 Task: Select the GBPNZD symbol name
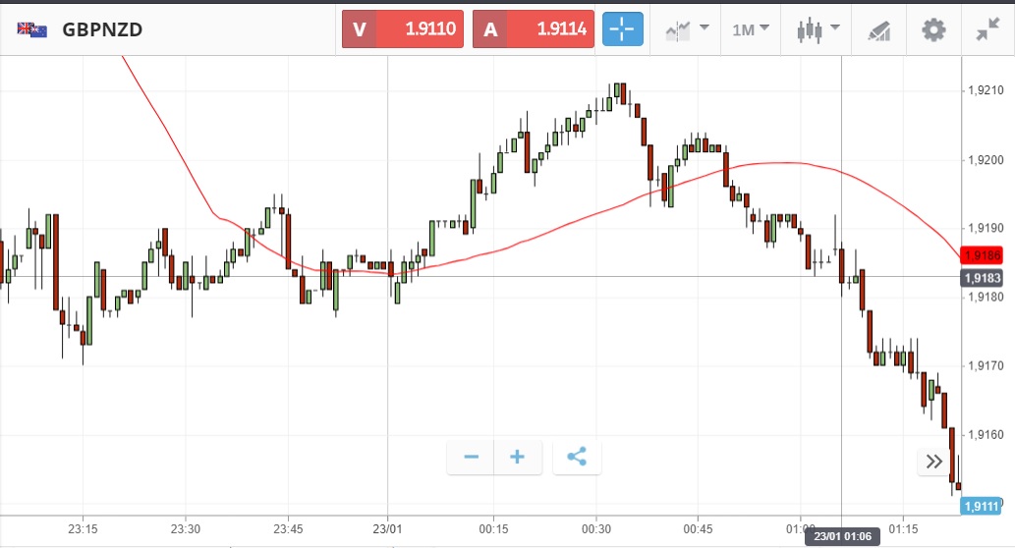[x=102, y=29]
